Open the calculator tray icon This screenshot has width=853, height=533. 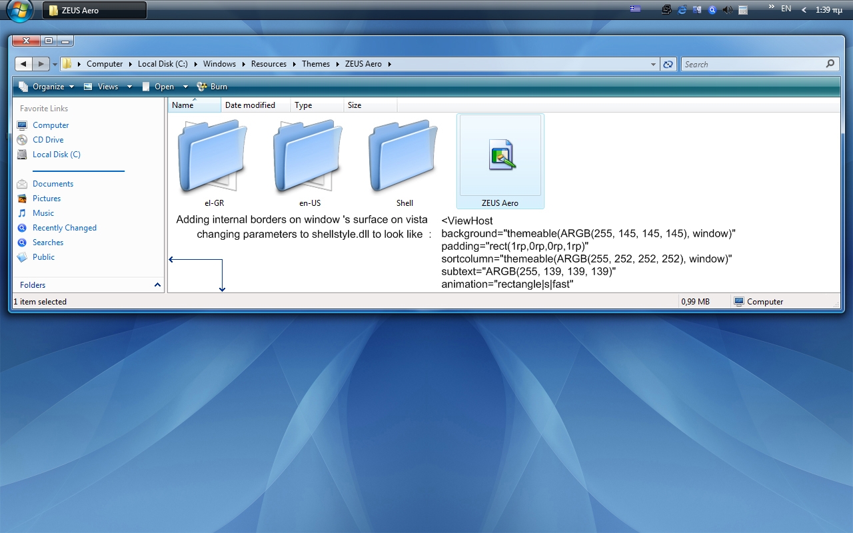(743, 9)
